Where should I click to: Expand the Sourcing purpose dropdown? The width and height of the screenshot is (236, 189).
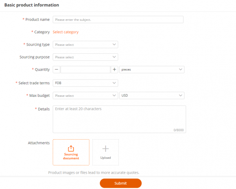[x=85, y=57]
